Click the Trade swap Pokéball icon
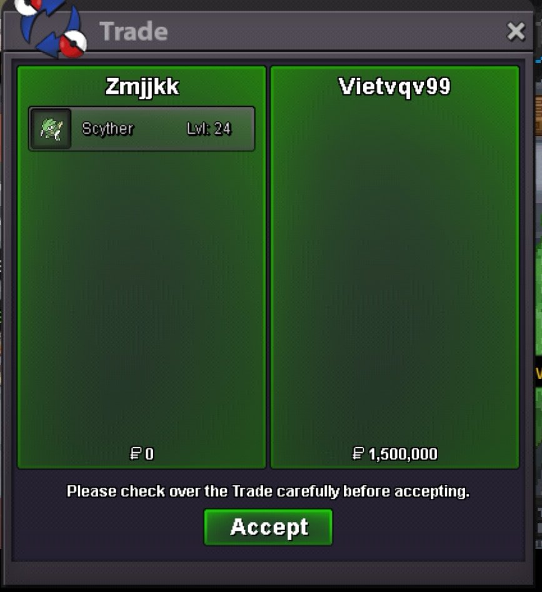The height and width of the screenshot is (592, 542). click(51, 28)
